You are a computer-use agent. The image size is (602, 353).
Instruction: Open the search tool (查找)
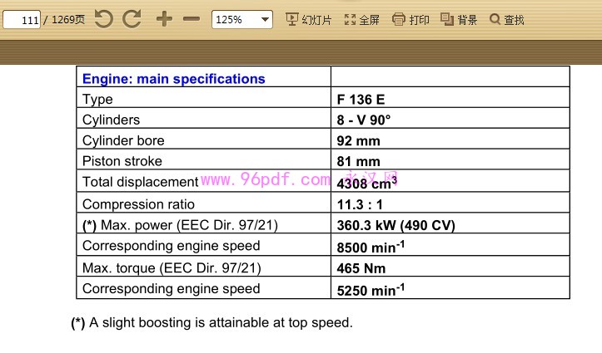coord(507,20)
